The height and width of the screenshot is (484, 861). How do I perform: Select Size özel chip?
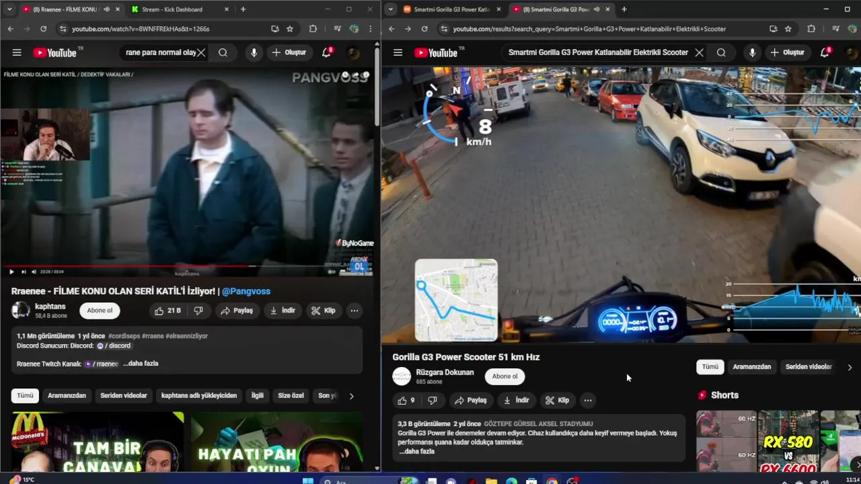click(291, 396)
